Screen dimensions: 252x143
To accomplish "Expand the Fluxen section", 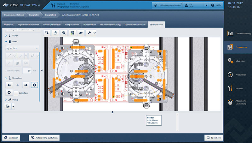I will (x=6, y=36).
